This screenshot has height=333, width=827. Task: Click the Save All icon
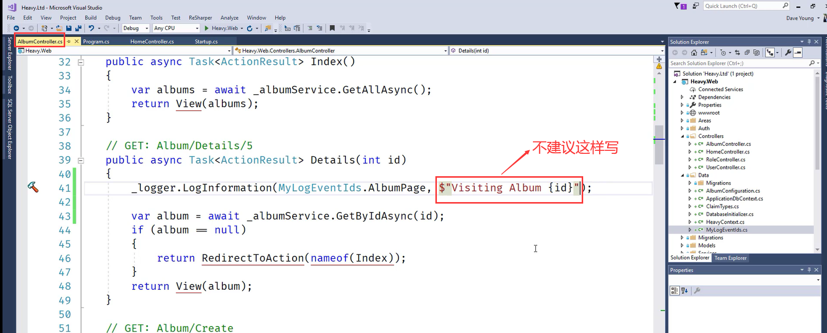79,28
